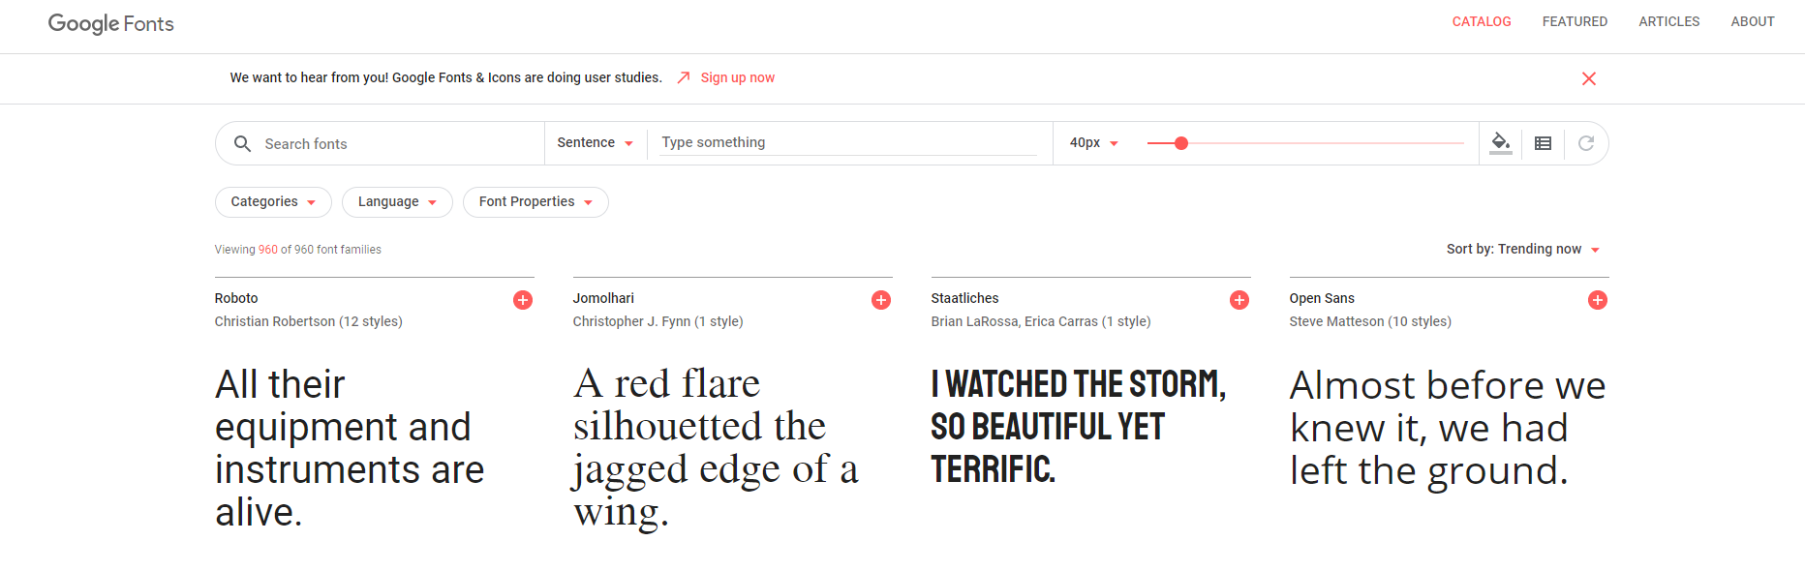Click the search magnifier icon
Image resolution: width=1805 pixels, height=571 pixels.
243,143
